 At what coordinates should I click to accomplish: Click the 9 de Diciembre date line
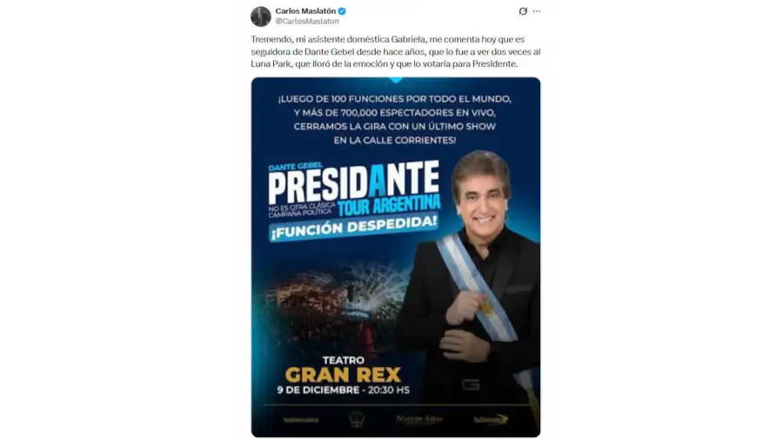click(343, 389)
